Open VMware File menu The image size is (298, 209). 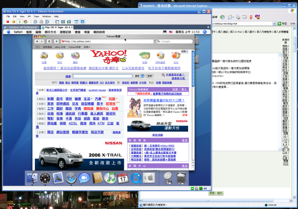[x=8, y=16]
